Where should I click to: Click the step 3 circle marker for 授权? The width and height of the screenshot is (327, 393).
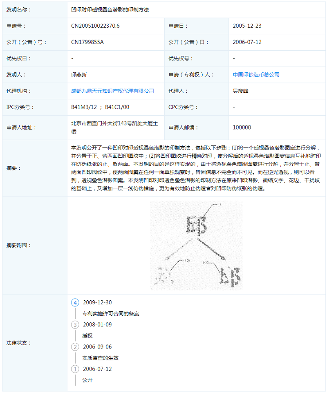(75, 325)
